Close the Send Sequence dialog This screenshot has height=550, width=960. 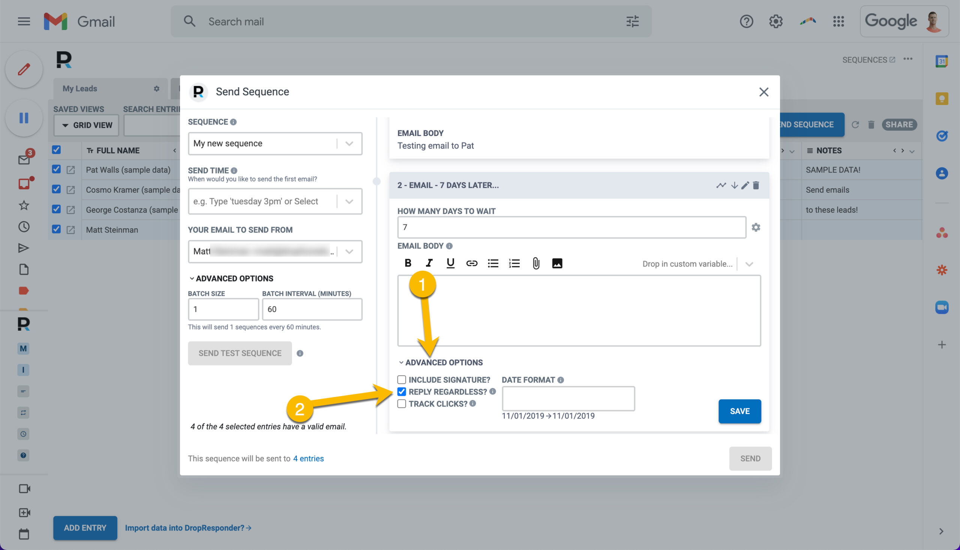click(763, 92)
